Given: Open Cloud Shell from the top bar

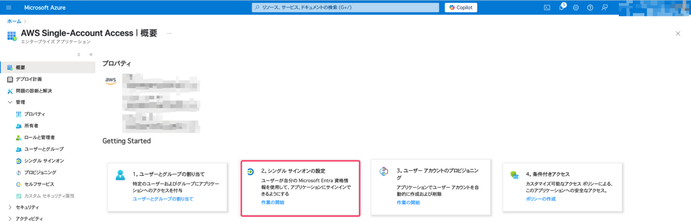Looking at the screenshot, I should tap(547, 7).
